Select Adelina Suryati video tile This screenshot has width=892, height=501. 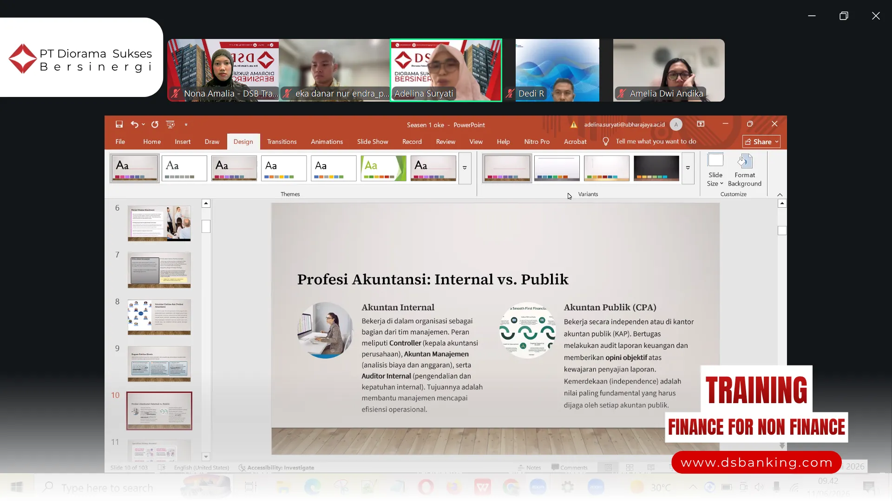446,70
